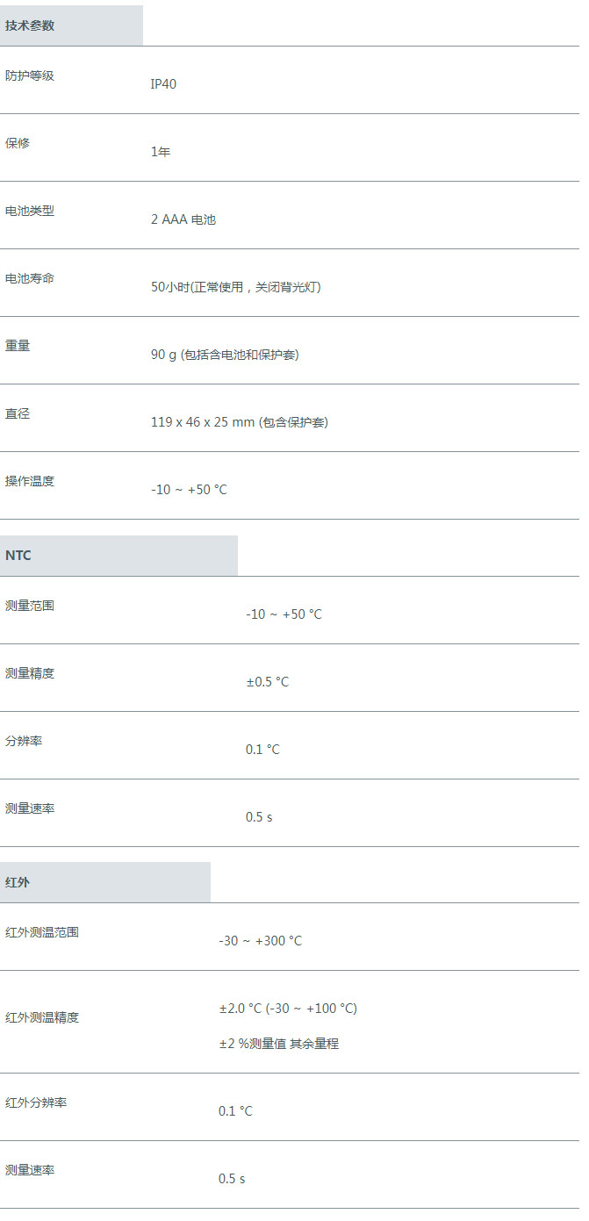Select the 红外测温精度 label
This screenshot has width=589, height=1221.
[x=42, y=1017]
